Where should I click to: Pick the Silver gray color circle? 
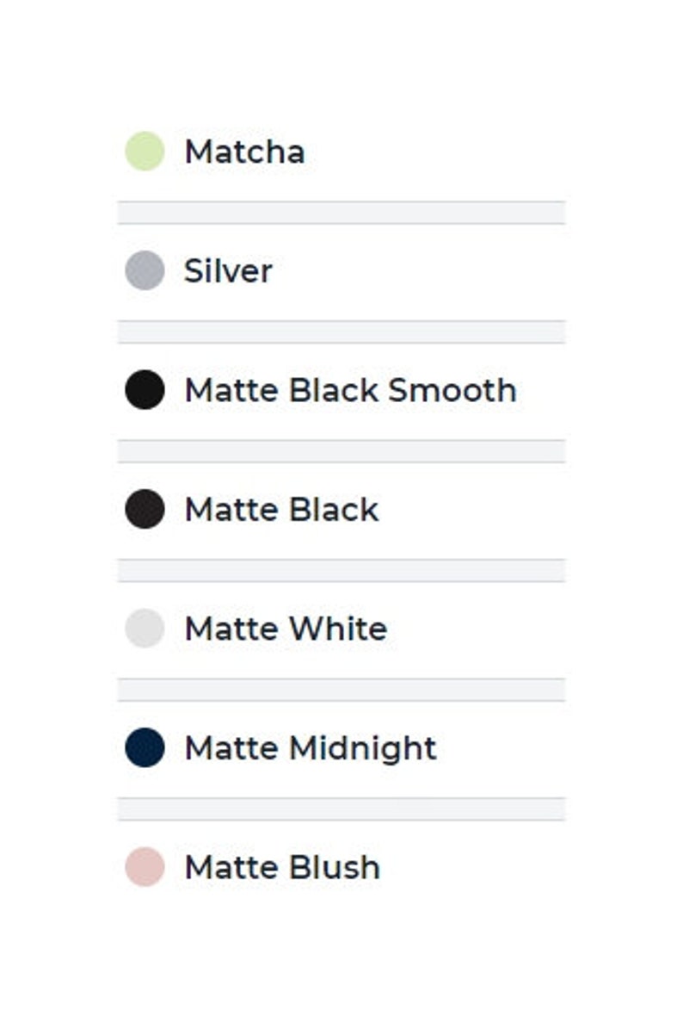pos(145,270)
